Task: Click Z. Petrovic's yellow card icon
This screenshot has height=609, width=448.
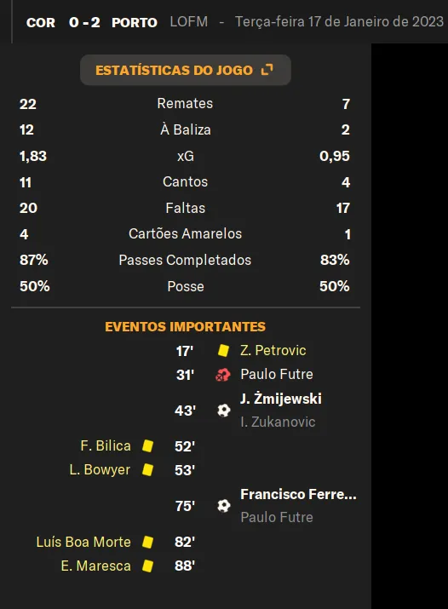Action: pos(223,351)
